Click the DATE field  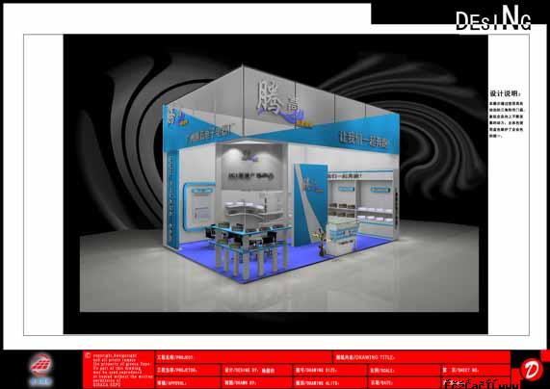click(x=404, y=382)
